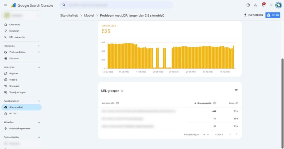Open users and permissions icon

(255, 5)
